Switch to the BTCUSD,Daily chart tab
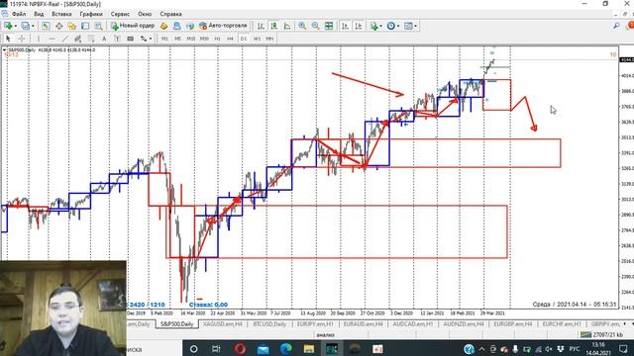The width and height of the screenshot is (634, 356). [x=269, y=324]
